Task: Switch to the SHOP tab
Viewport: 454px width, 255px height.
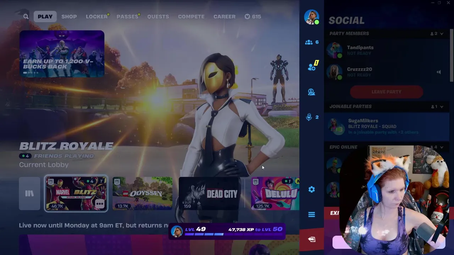Action: [x=69, y=17]
